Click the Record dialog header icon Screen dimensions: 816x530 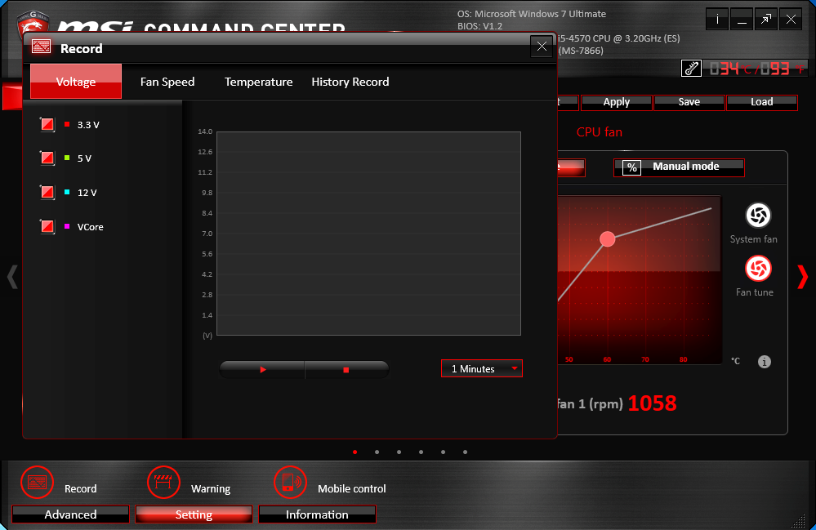click(x=41, y=47)
